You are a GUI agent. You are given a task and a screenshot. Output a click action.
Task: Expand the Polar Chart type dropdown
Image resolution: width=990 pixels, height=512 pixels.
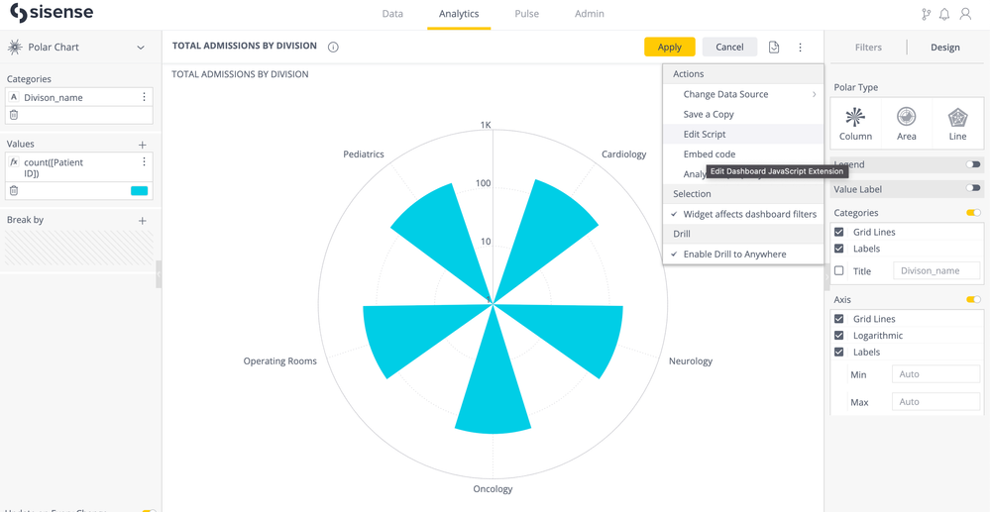pyautogui.click(x=141, y=48)
